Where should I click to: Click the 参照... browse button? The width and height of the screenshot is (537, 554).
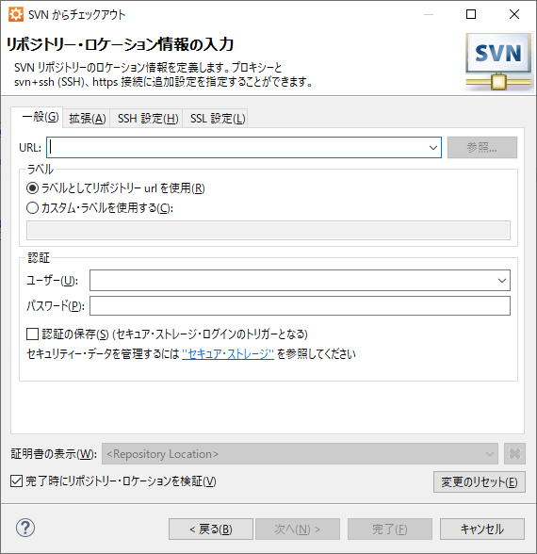[482, 147]
